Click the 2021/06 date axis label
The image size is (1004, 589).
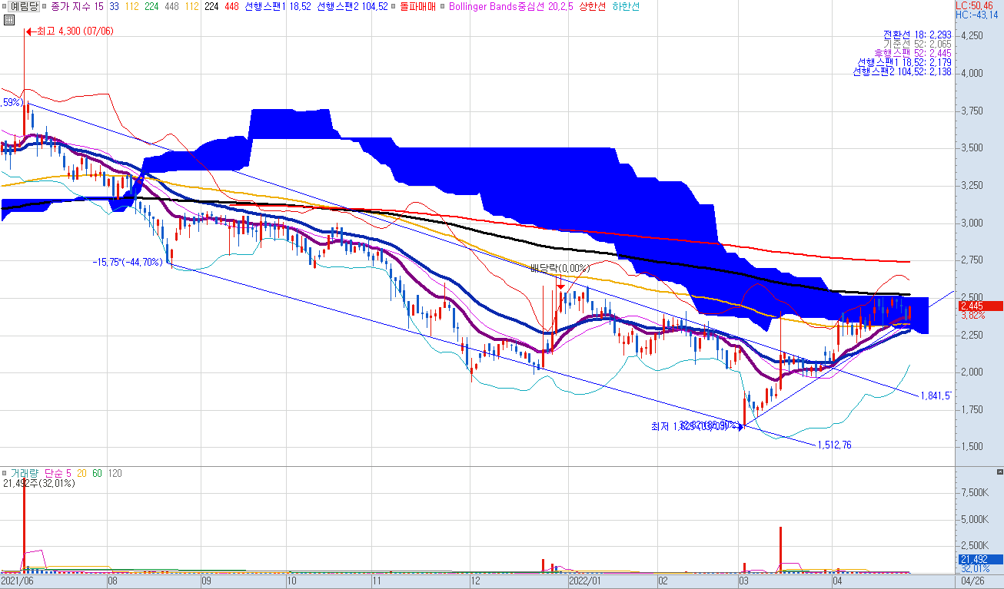pyautogui.click(x=18, y=582)
